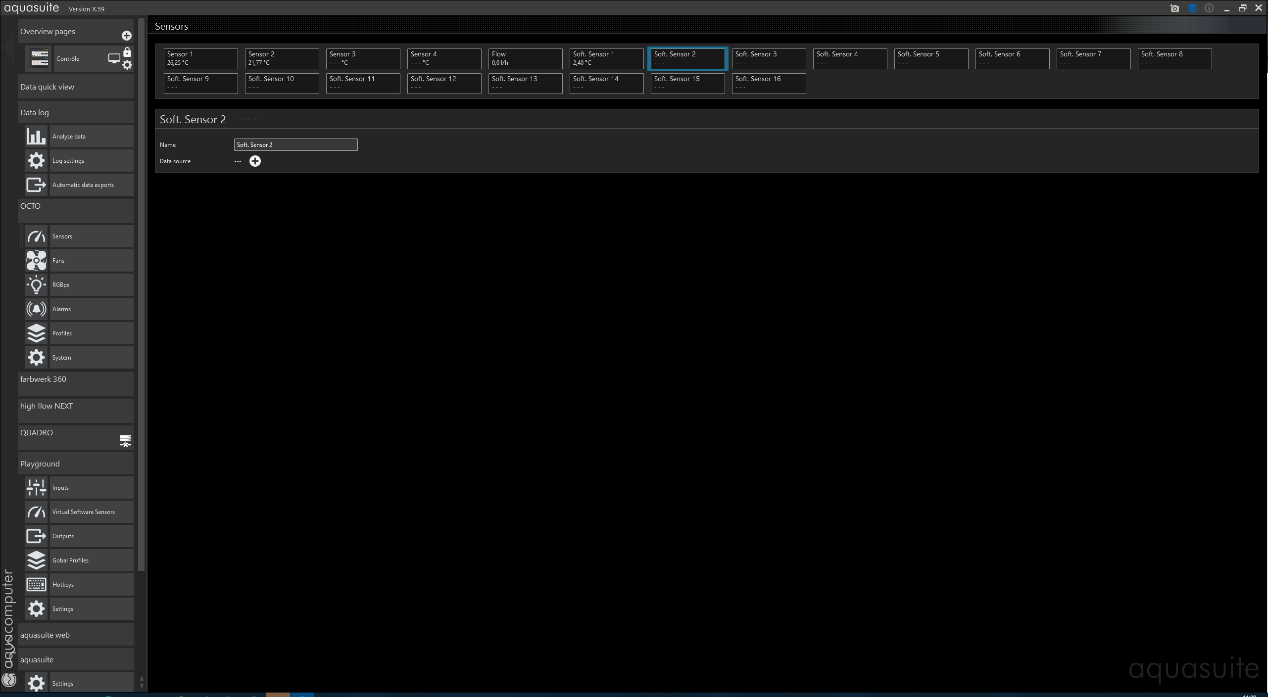Open Virtual Software Sensors icon
Screen dimensions: 1268x697
(x=36, y=512)
